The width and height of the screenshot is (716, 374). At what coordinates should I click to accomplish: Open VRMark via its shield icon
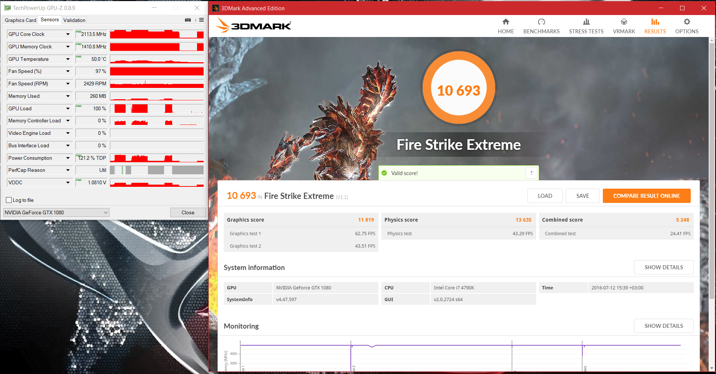tap(624, 22)
